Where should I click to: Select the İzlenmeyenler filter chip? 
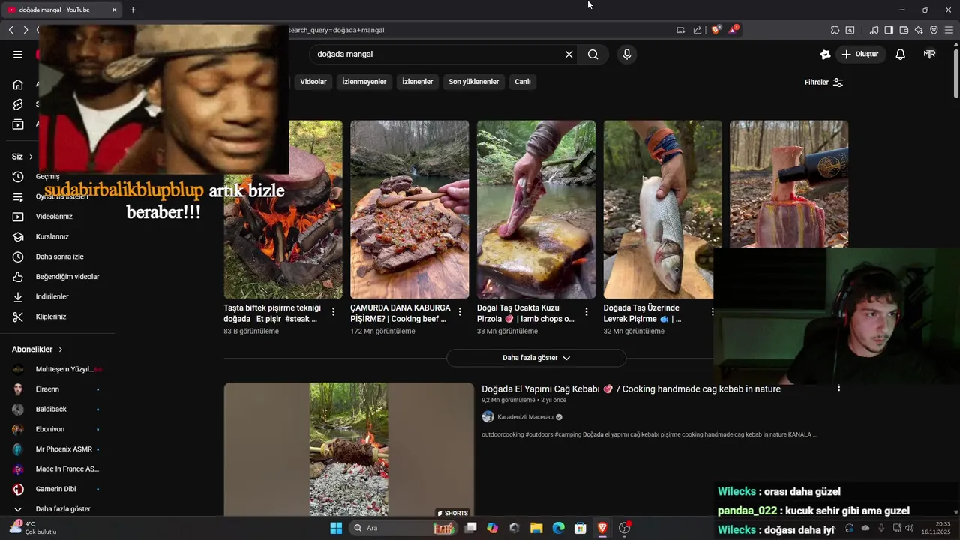click(364, 81)
